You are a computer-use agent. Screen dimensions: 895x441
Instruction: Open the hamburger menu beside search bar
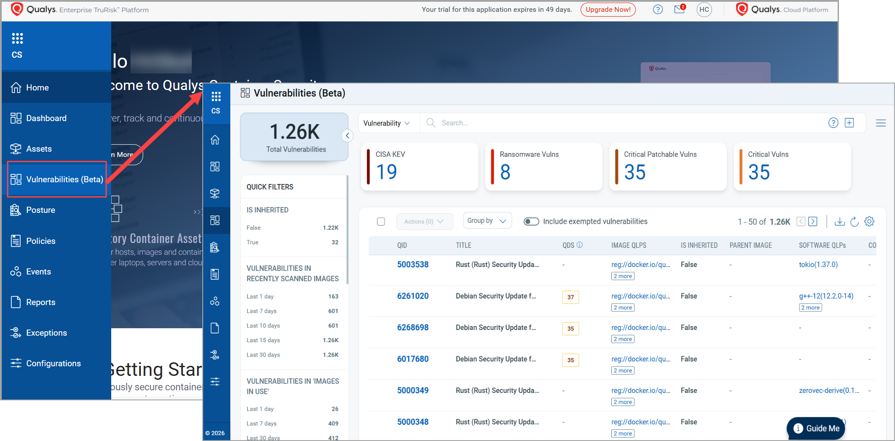pyautogui.click(x=881, y=123)
